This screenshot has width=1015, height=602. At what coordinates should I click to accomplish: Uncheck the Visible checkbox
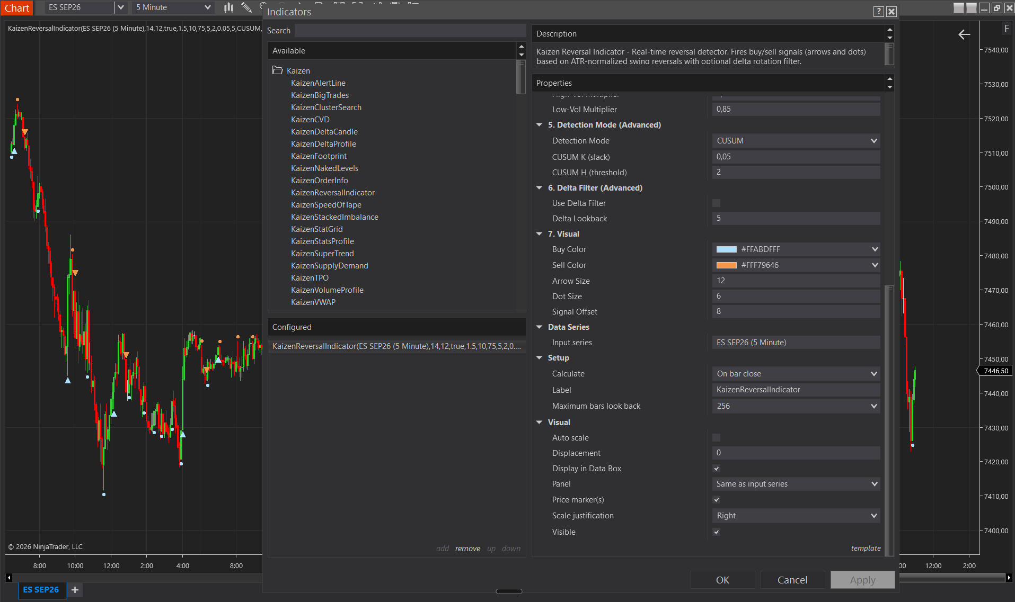[716, 532]
